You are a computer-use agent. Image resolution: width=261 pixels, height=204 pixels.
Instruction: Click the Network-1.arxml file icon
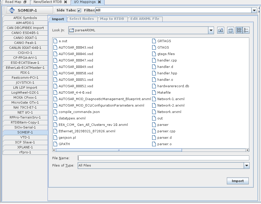154,99
